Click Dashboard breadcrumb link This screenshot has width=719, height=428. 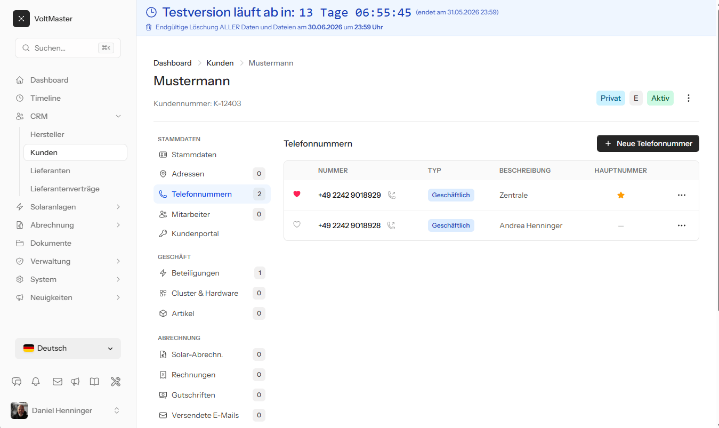pos(172,63)
